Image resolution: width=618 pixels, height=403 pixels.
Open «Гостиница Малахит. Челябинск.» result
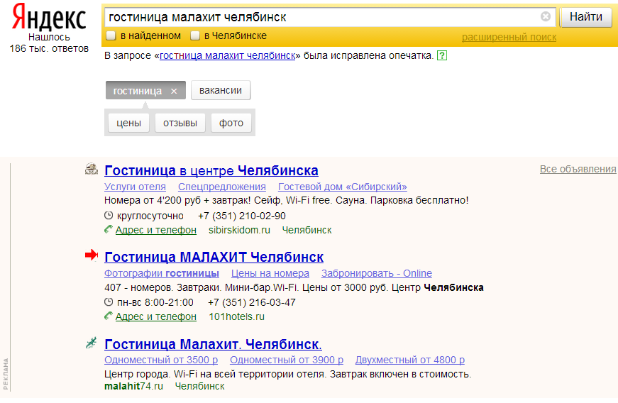[x=214, y=344]
